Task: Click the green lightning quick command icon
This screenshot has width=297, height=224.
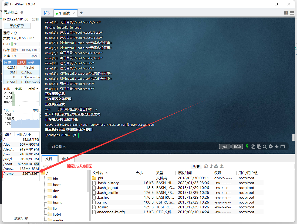Action: (247, 146)
